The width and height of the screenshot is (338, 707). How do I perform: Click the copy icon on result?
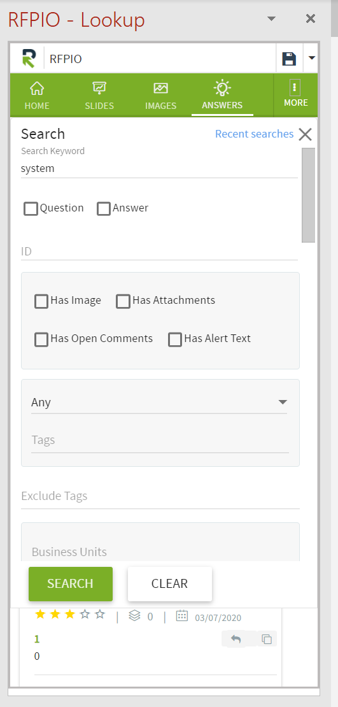coord(267,639)
